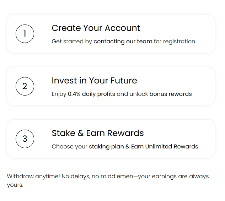Viewport: 225px width, 201px height.
Task: Select the Stake & Earn Rewards heading
Action: tap(98, 133)
